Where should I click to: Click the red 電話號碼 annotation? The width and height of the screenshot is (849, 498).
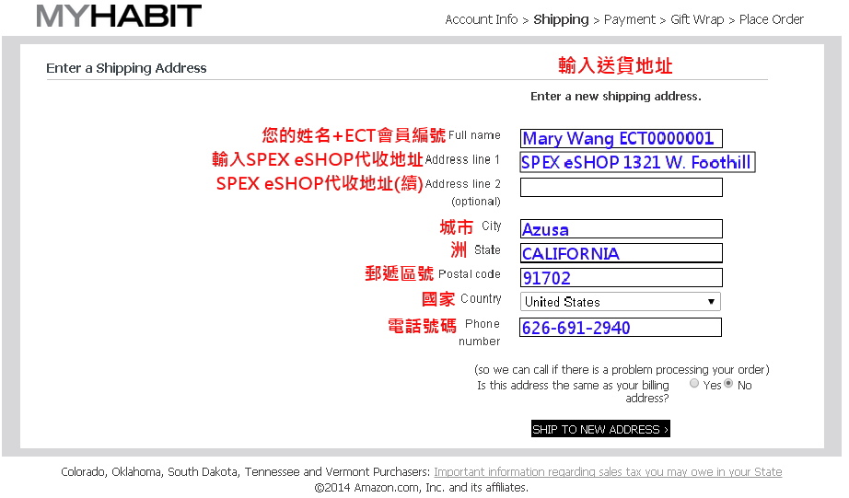423,326
